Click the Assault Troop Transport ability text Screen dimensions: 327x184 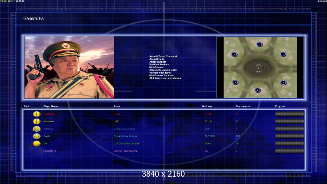pyautogui.click(x=163, y=56)
